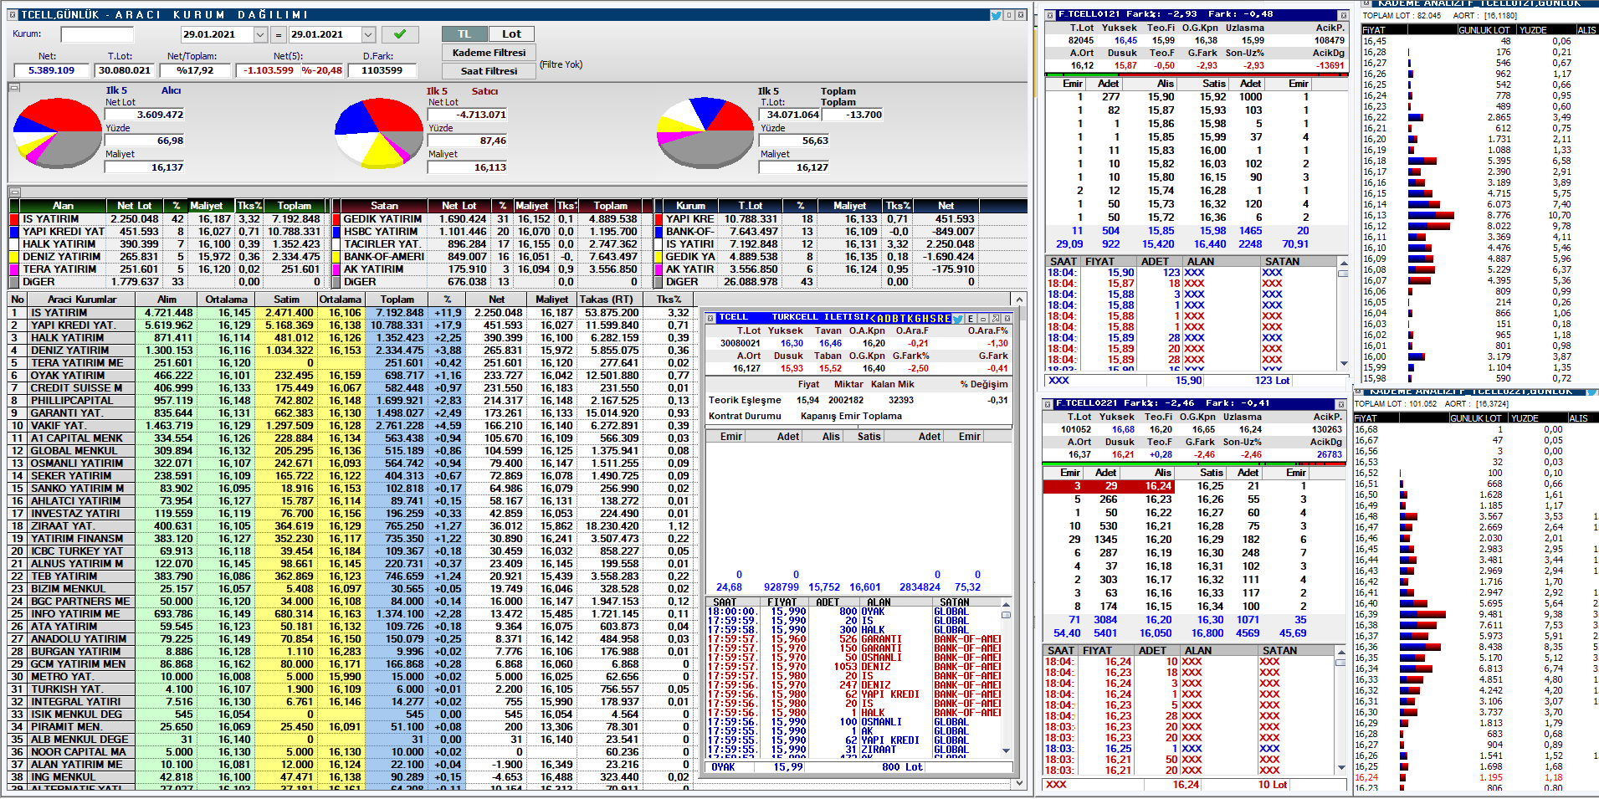Click the Satıcı top-5 sellers pie chart
Screen dimensions: 1599x799
[x=380, y=134]
